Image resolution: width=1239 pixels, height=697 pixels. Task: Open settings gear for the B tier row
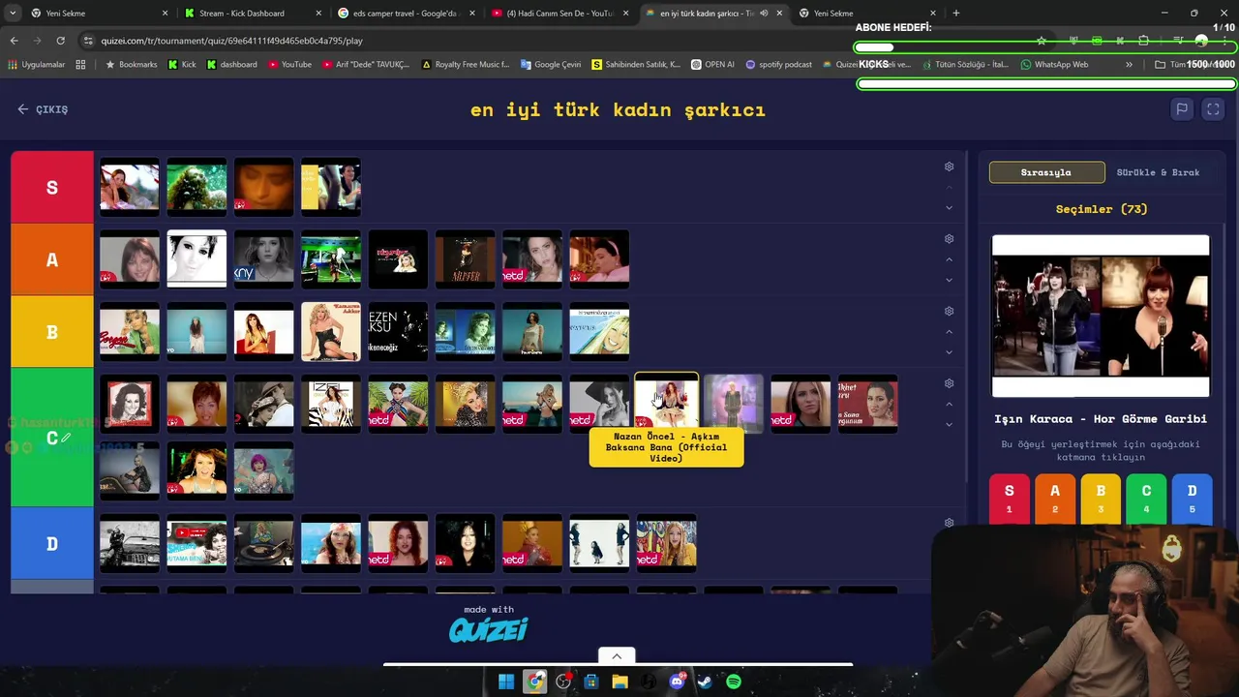pyautogui.click(x=949, y=311)
